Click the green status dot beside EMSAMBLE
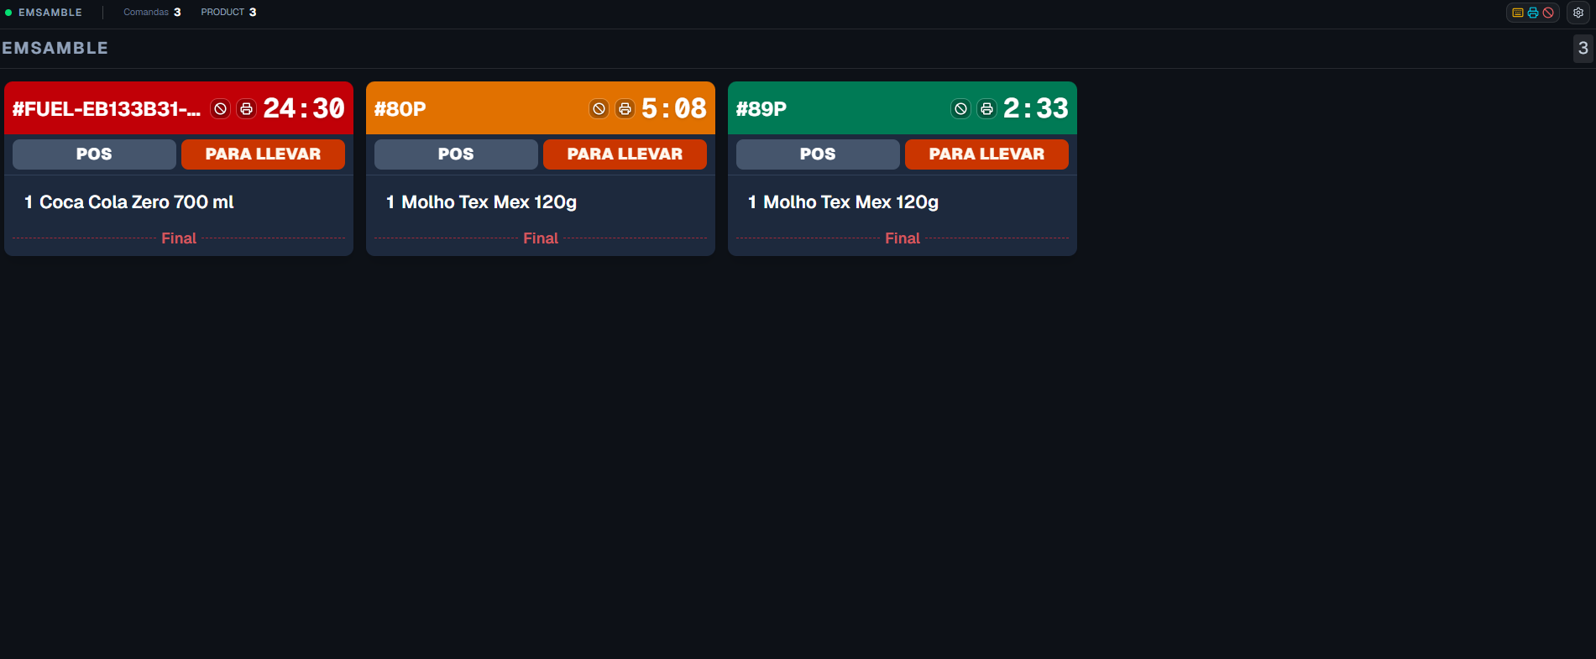Screen dimensions: 1596x659 click(x=8, y=13)
